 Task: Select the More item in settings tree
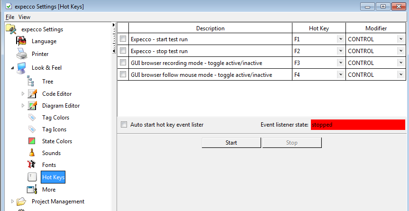(48, 190)
